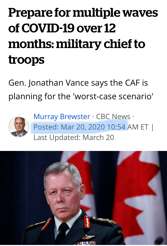Click the 'AM ET' text after the time
This screenshot has width=167, height=246.
138,127
